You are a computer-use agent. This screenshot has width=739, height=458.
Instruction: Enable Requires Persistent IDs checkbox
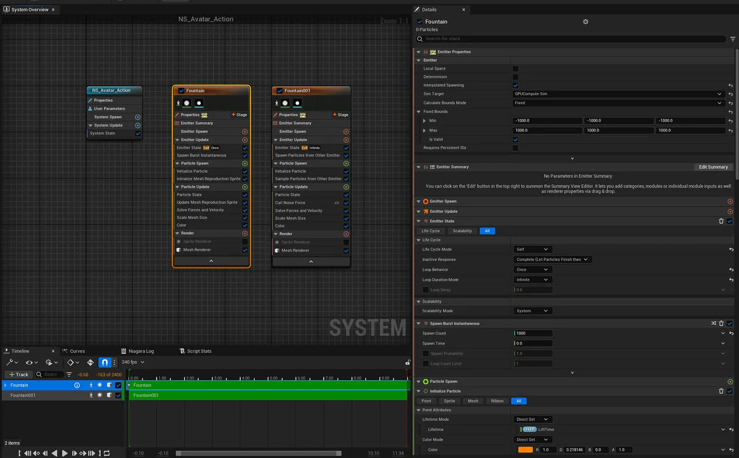[515, 148]
